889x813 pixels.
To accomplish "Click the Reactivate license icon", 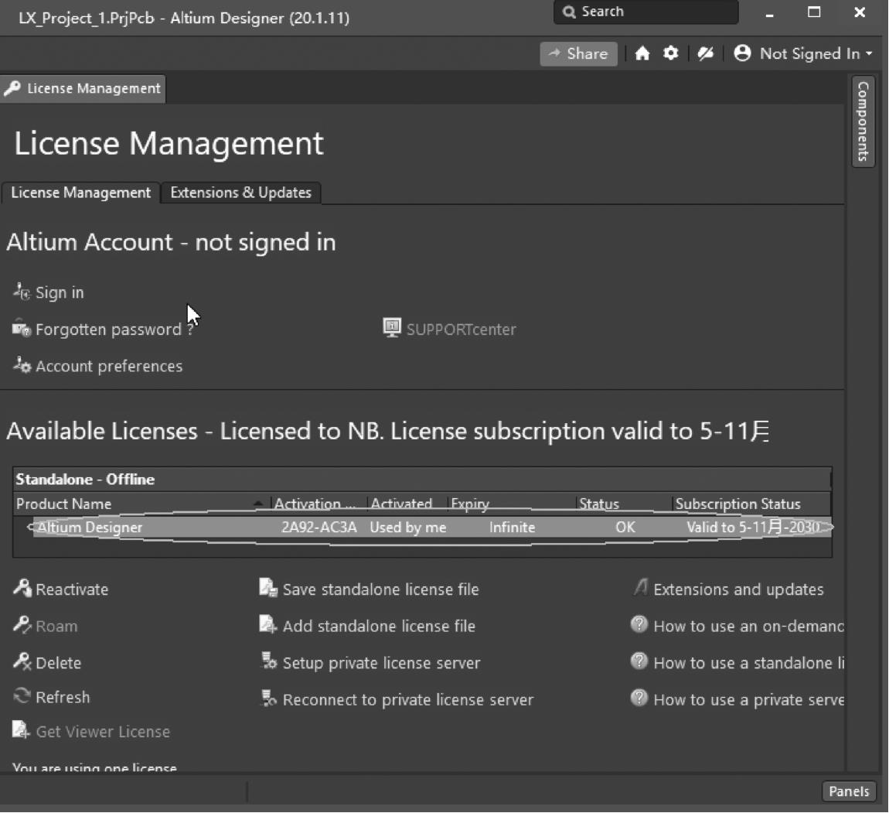I will [x=22, y=589].
